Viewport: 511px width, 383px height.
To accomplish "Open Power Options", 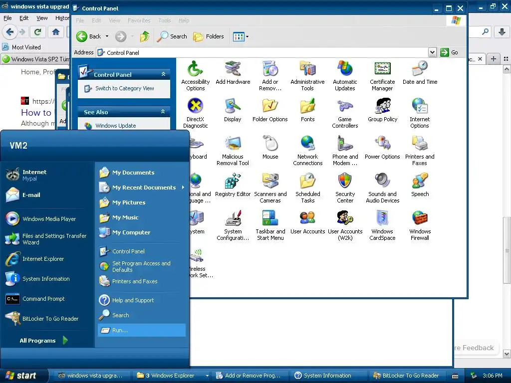I will [382, 148].
